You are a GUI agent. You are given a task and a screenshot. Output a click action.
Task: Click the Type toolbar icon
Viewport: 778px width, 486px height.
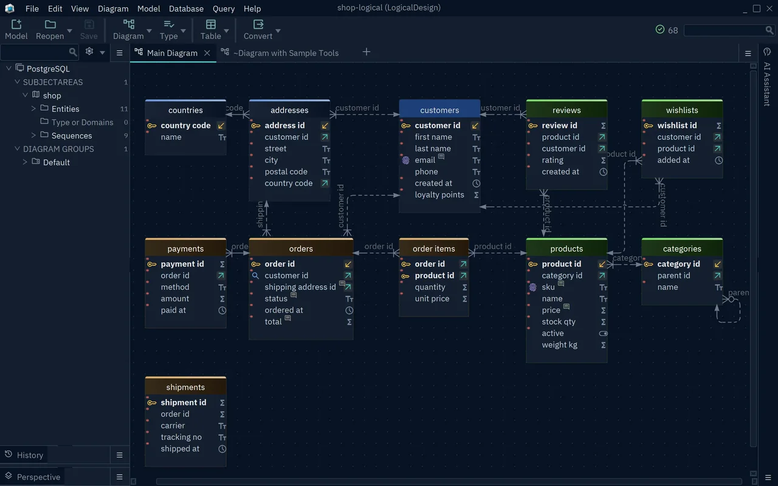(169, 24)
